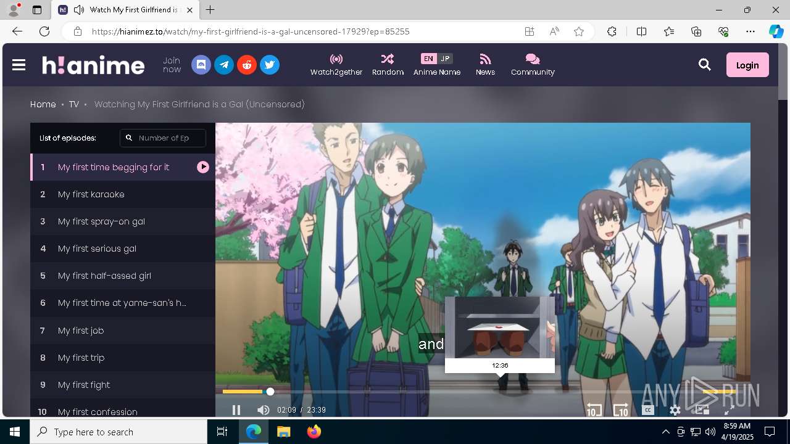The height and width of the screenshot is (444, 790).
Task: Open browser Extensions
Action: pos(612,31)
